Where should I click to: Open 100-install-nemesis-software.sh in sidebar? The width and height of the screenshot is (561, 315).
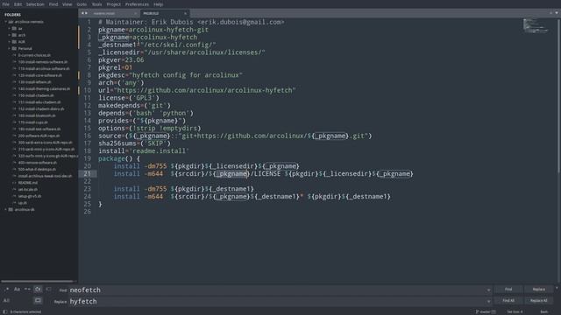(43, 62)
